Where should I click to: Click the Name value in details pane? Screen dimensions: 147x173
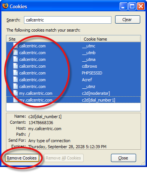(x=45, y=117)
